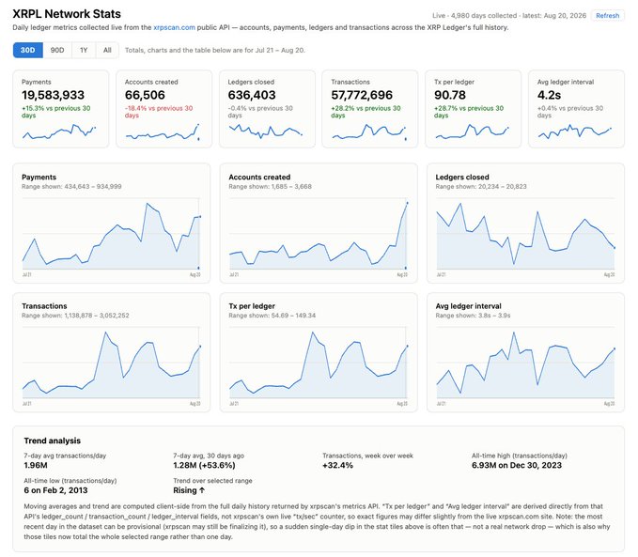Click Range shown: 3.8s – 3.9s
This screenshot has height=557, width=638.
[x=473, y=316]
